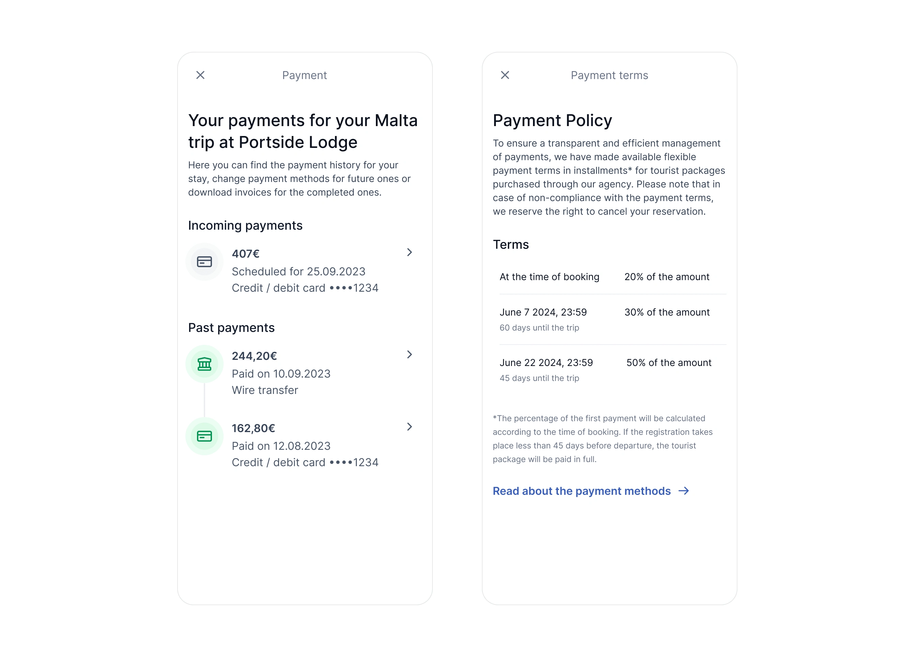
Task: Click 'Read about the payment methods' link
Action: pos(581,491)
